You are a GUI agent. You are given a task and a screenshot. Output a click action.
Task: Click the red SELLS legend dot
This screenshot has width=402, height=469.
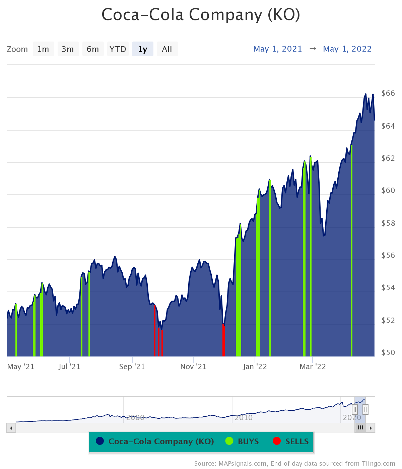(277, 441)
